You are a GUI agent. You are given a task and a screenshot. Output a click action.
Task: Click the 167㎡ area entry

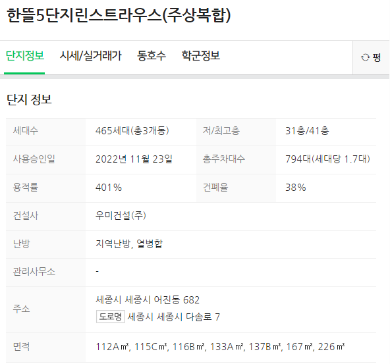point(299,347)
